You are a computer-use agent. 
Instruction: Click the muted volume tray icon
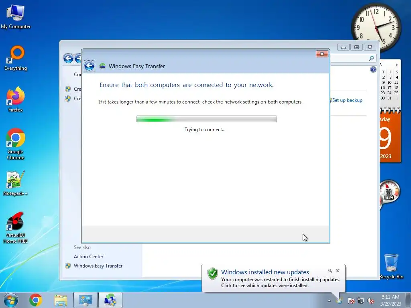[x=370, y=300]
